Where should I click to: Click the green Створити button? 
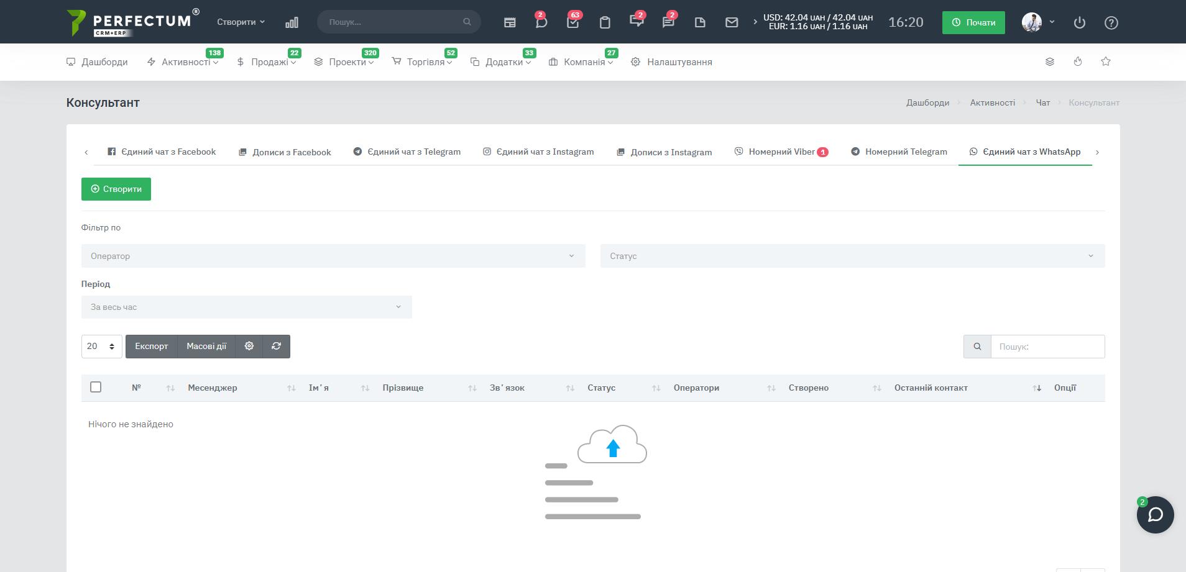click(116, 189)
